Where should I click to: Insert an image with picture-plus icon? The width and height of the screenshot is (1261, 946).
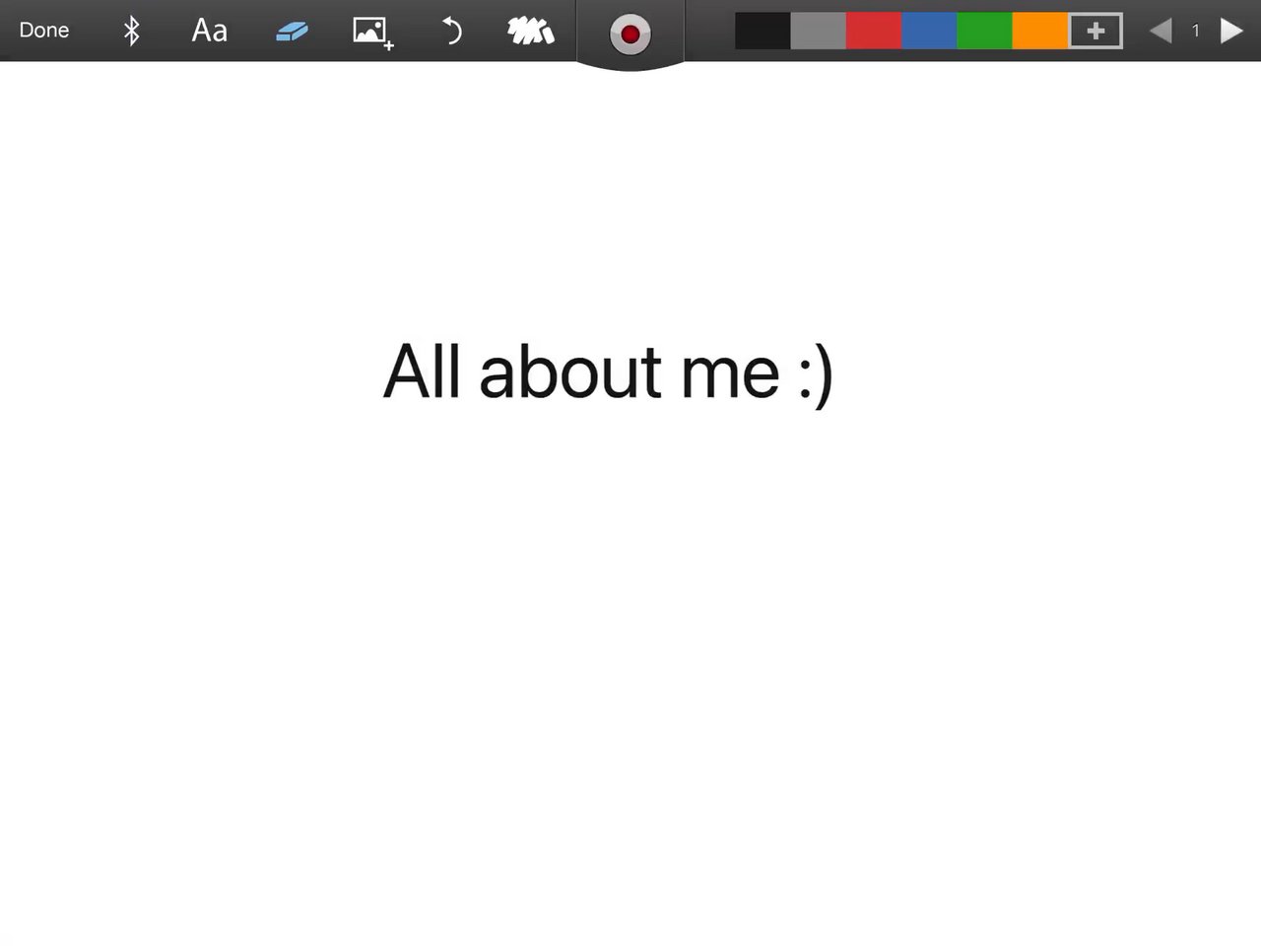pos(373,33)
